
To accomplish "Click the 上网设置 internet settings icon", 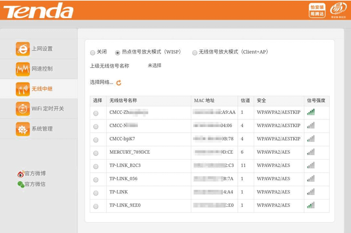I will tap(22, 49).
